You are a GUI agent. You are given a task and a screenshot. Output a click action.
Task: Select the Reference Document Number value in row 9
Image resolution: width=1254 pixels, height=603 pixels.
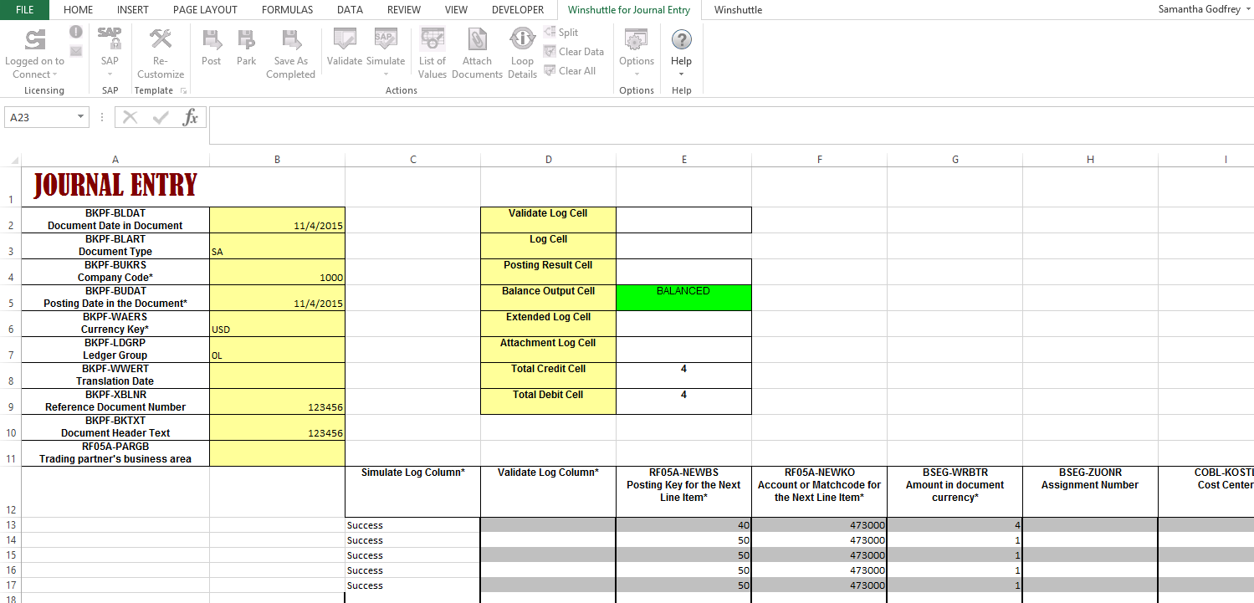tap(277, 401)
